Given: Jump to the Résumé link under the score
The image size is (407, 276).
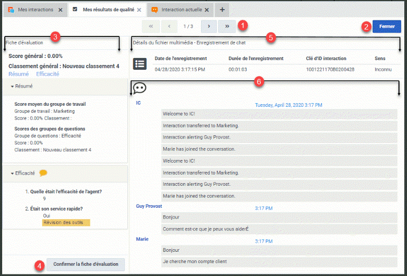Looking at the screenshot, I should 19,74.
